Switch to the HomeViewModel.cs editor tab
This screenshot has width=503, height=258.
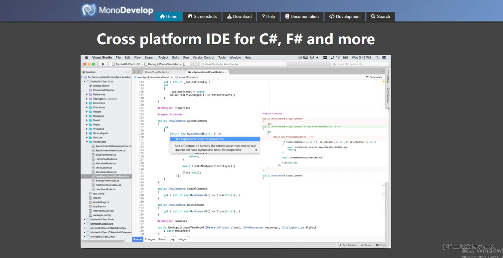click(x=157, y=72)
